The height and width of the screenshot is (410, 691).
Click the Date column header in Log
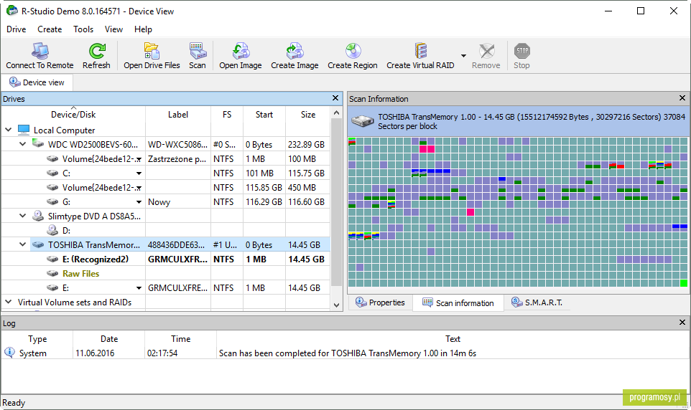(x=109, y=339)
